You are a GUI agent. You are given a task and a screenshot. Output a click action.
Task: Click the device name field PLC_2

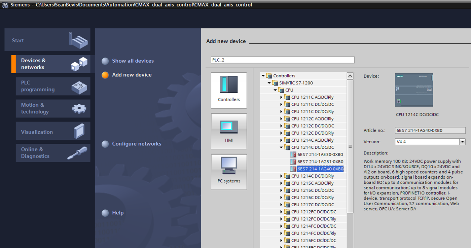282,60
